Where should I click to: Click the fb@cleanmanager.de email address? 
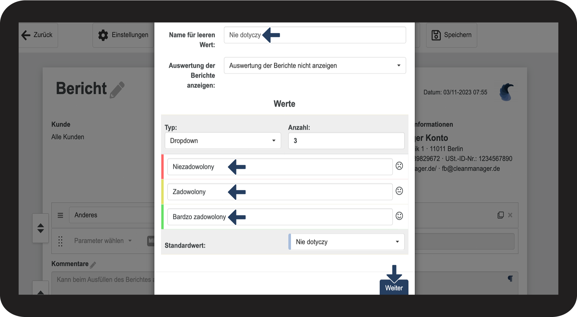(471, 169)
